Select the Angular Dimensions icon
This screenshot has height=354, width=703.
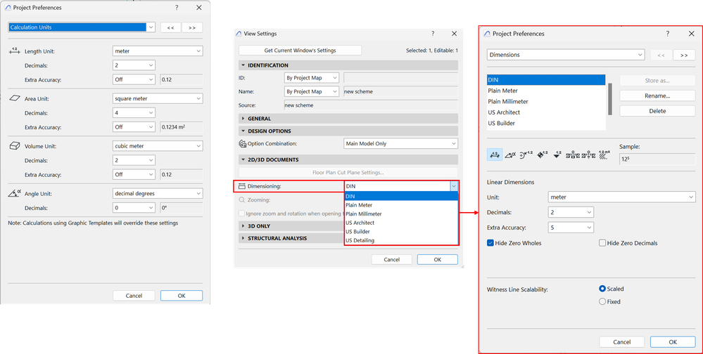[510, 155]
